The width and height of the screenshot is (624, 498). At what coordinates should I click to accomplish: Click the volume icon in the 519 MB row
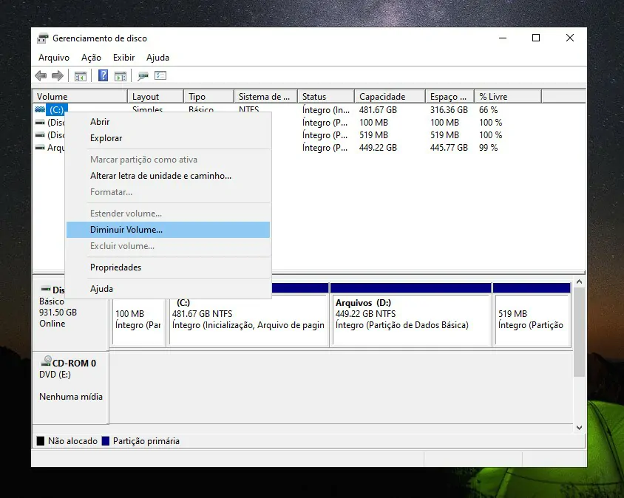(x=40, y=135)
